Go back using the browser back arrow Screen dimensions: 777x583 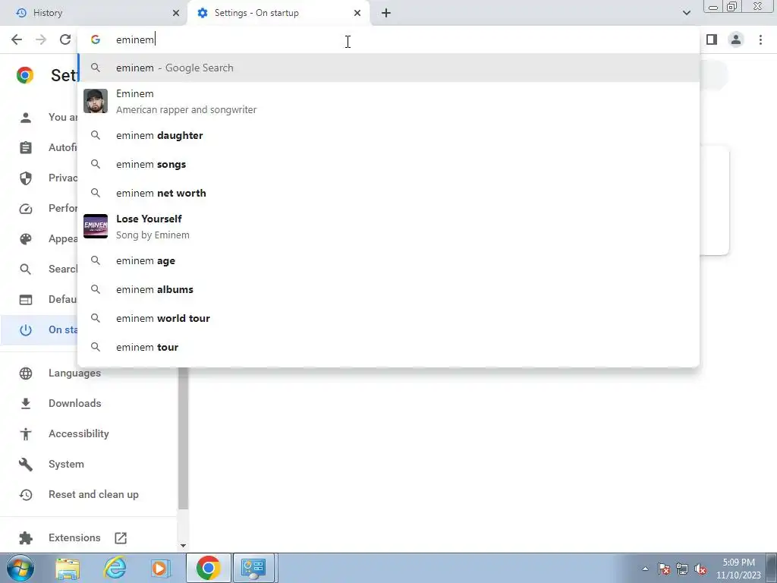click(17, 39)
